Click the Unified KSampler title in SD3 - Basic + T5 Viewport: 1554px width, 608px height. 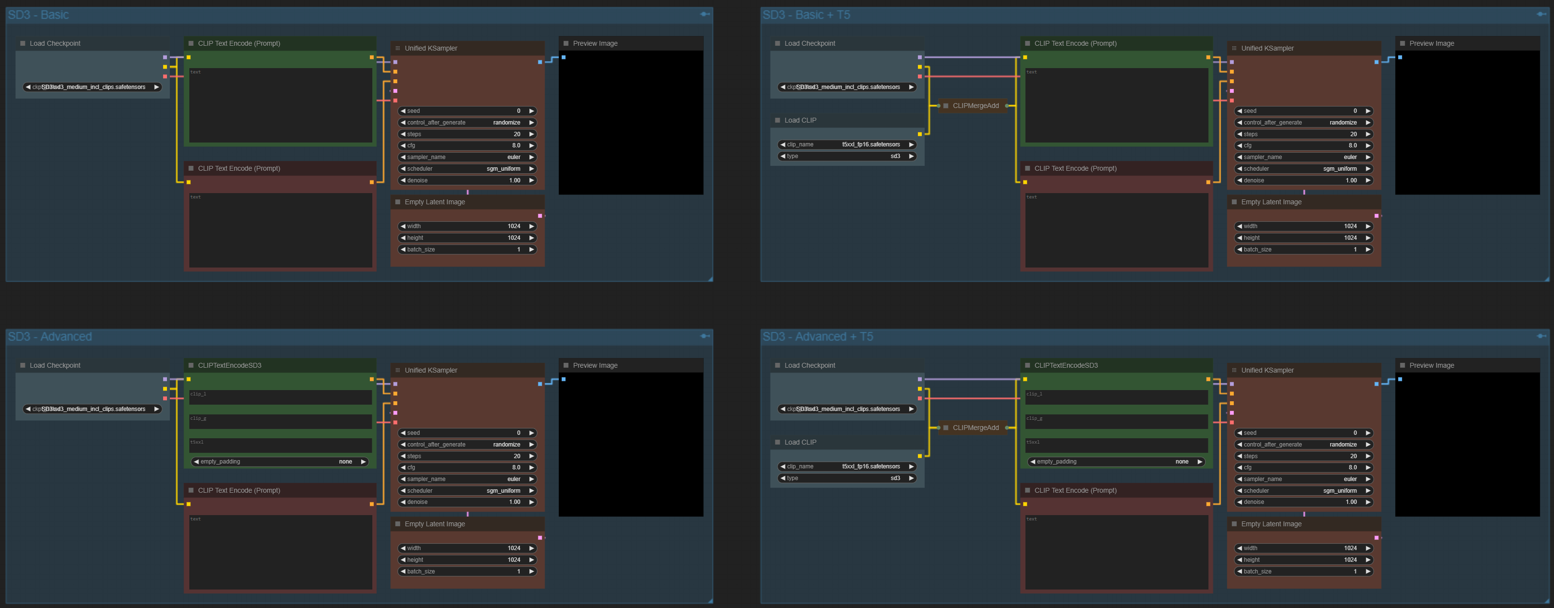pos(1267,48)
